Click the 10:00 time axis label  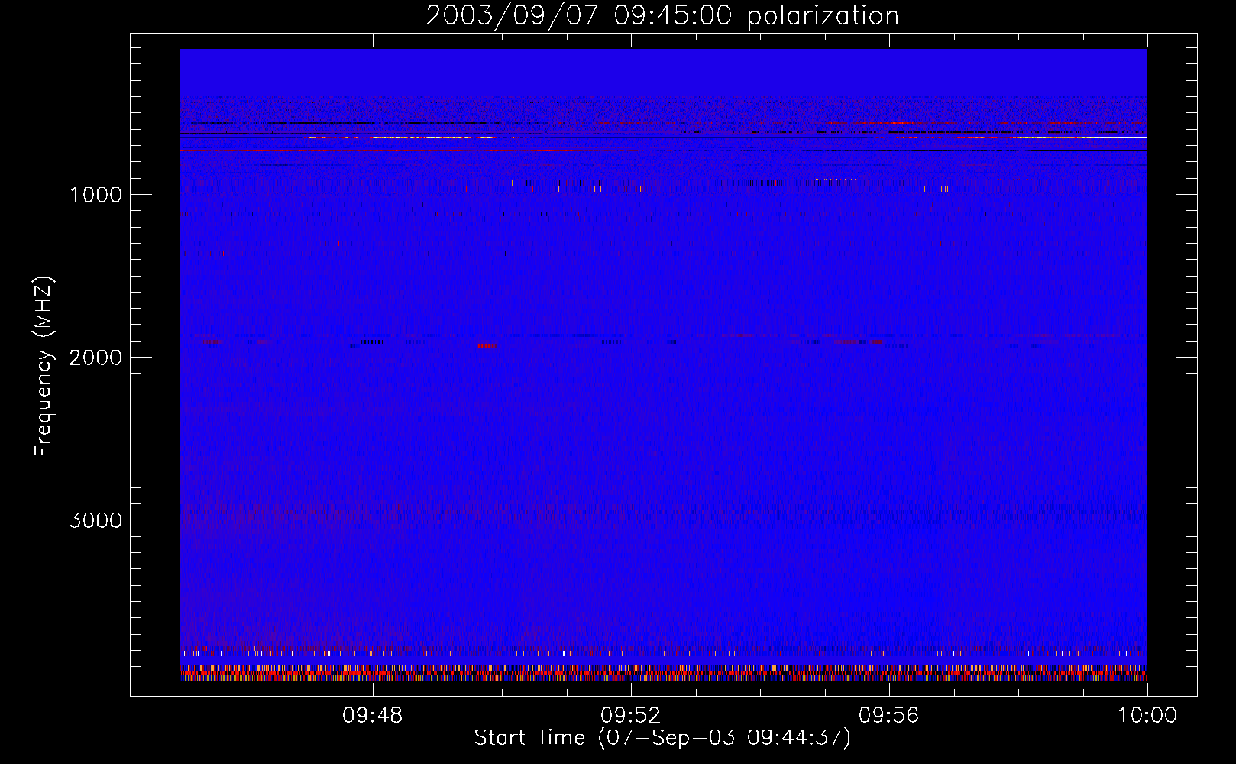pyautogui.click(x=1147, y=716)
